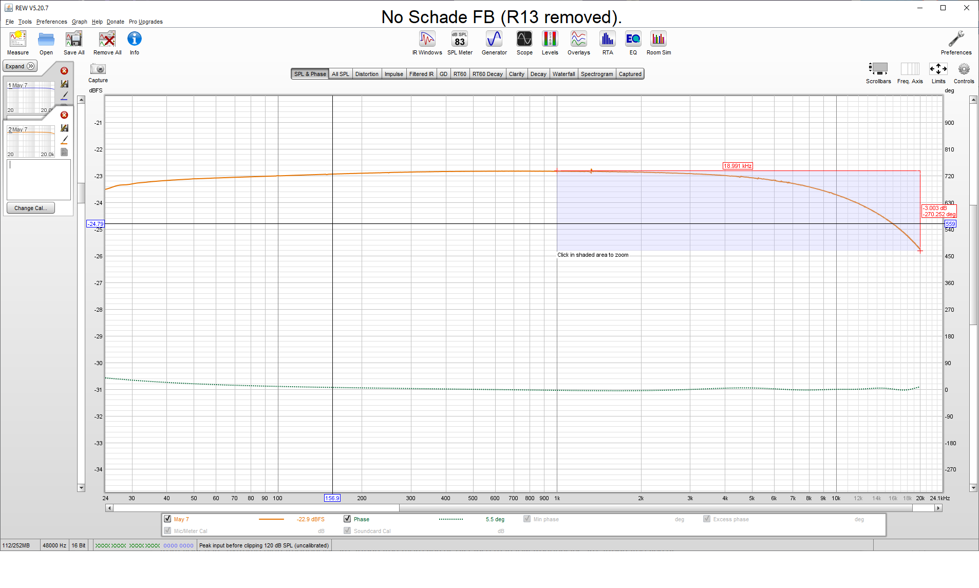This screenshot has height=588, width=979.
Task: Switch to the Decay tab
Action: [x=538, y=74]
